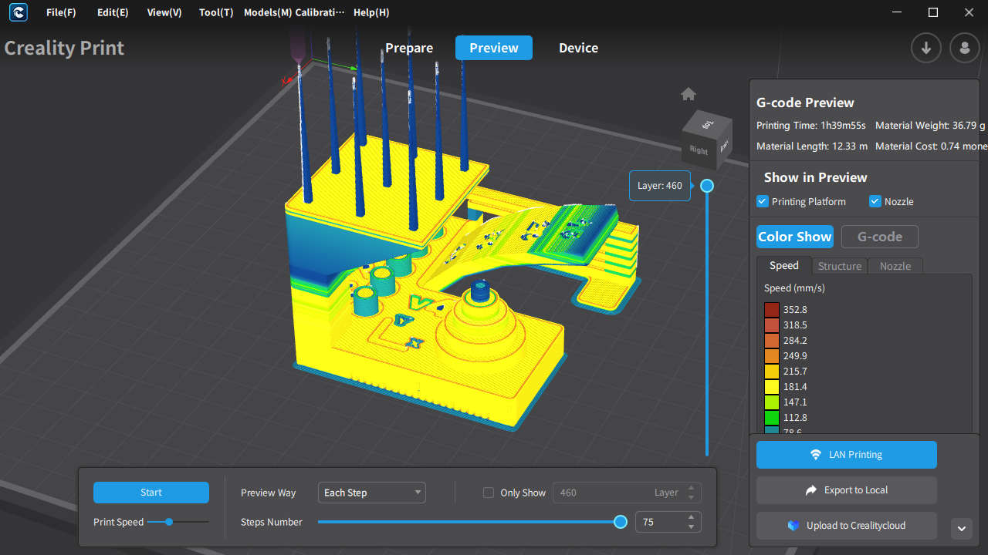Uncheck the Printing Platform checkbox

763,202
